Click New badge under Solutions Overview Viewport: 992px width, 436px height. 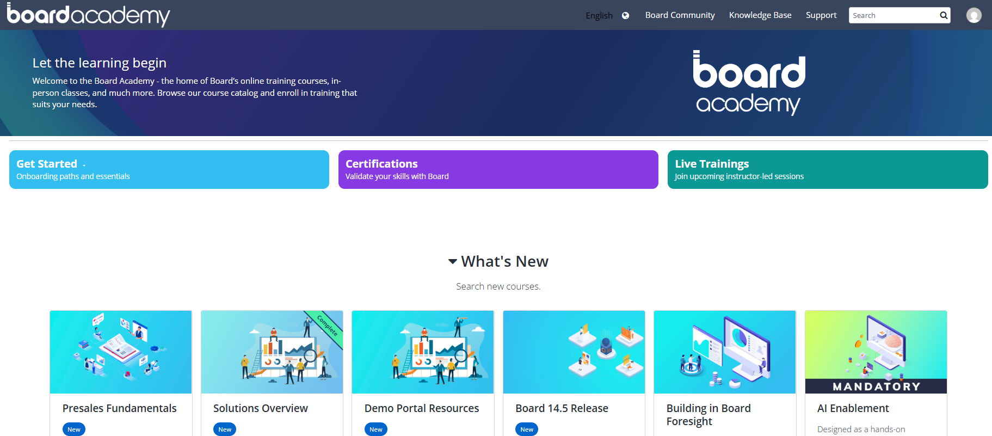coord(225,429)
